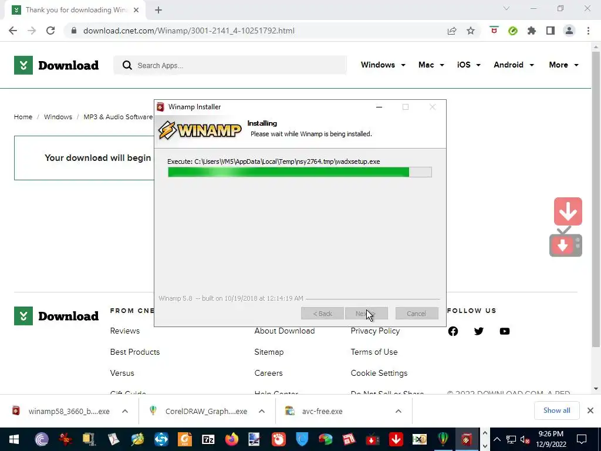Screen dimensions: 601x451
Task: Click the TV-shaped video downloader icon
Action: point(566,243)
